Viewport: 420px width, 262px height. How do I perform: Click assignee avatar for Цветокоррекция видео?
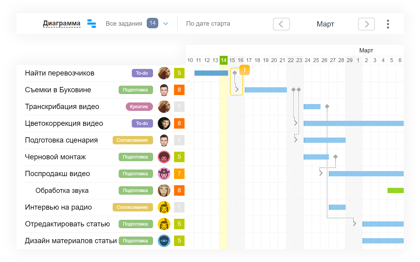164,123
